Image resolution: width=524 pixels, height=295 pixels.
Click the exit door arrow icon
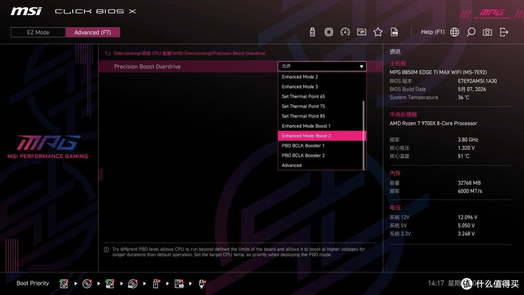click(x=504, y=32)
